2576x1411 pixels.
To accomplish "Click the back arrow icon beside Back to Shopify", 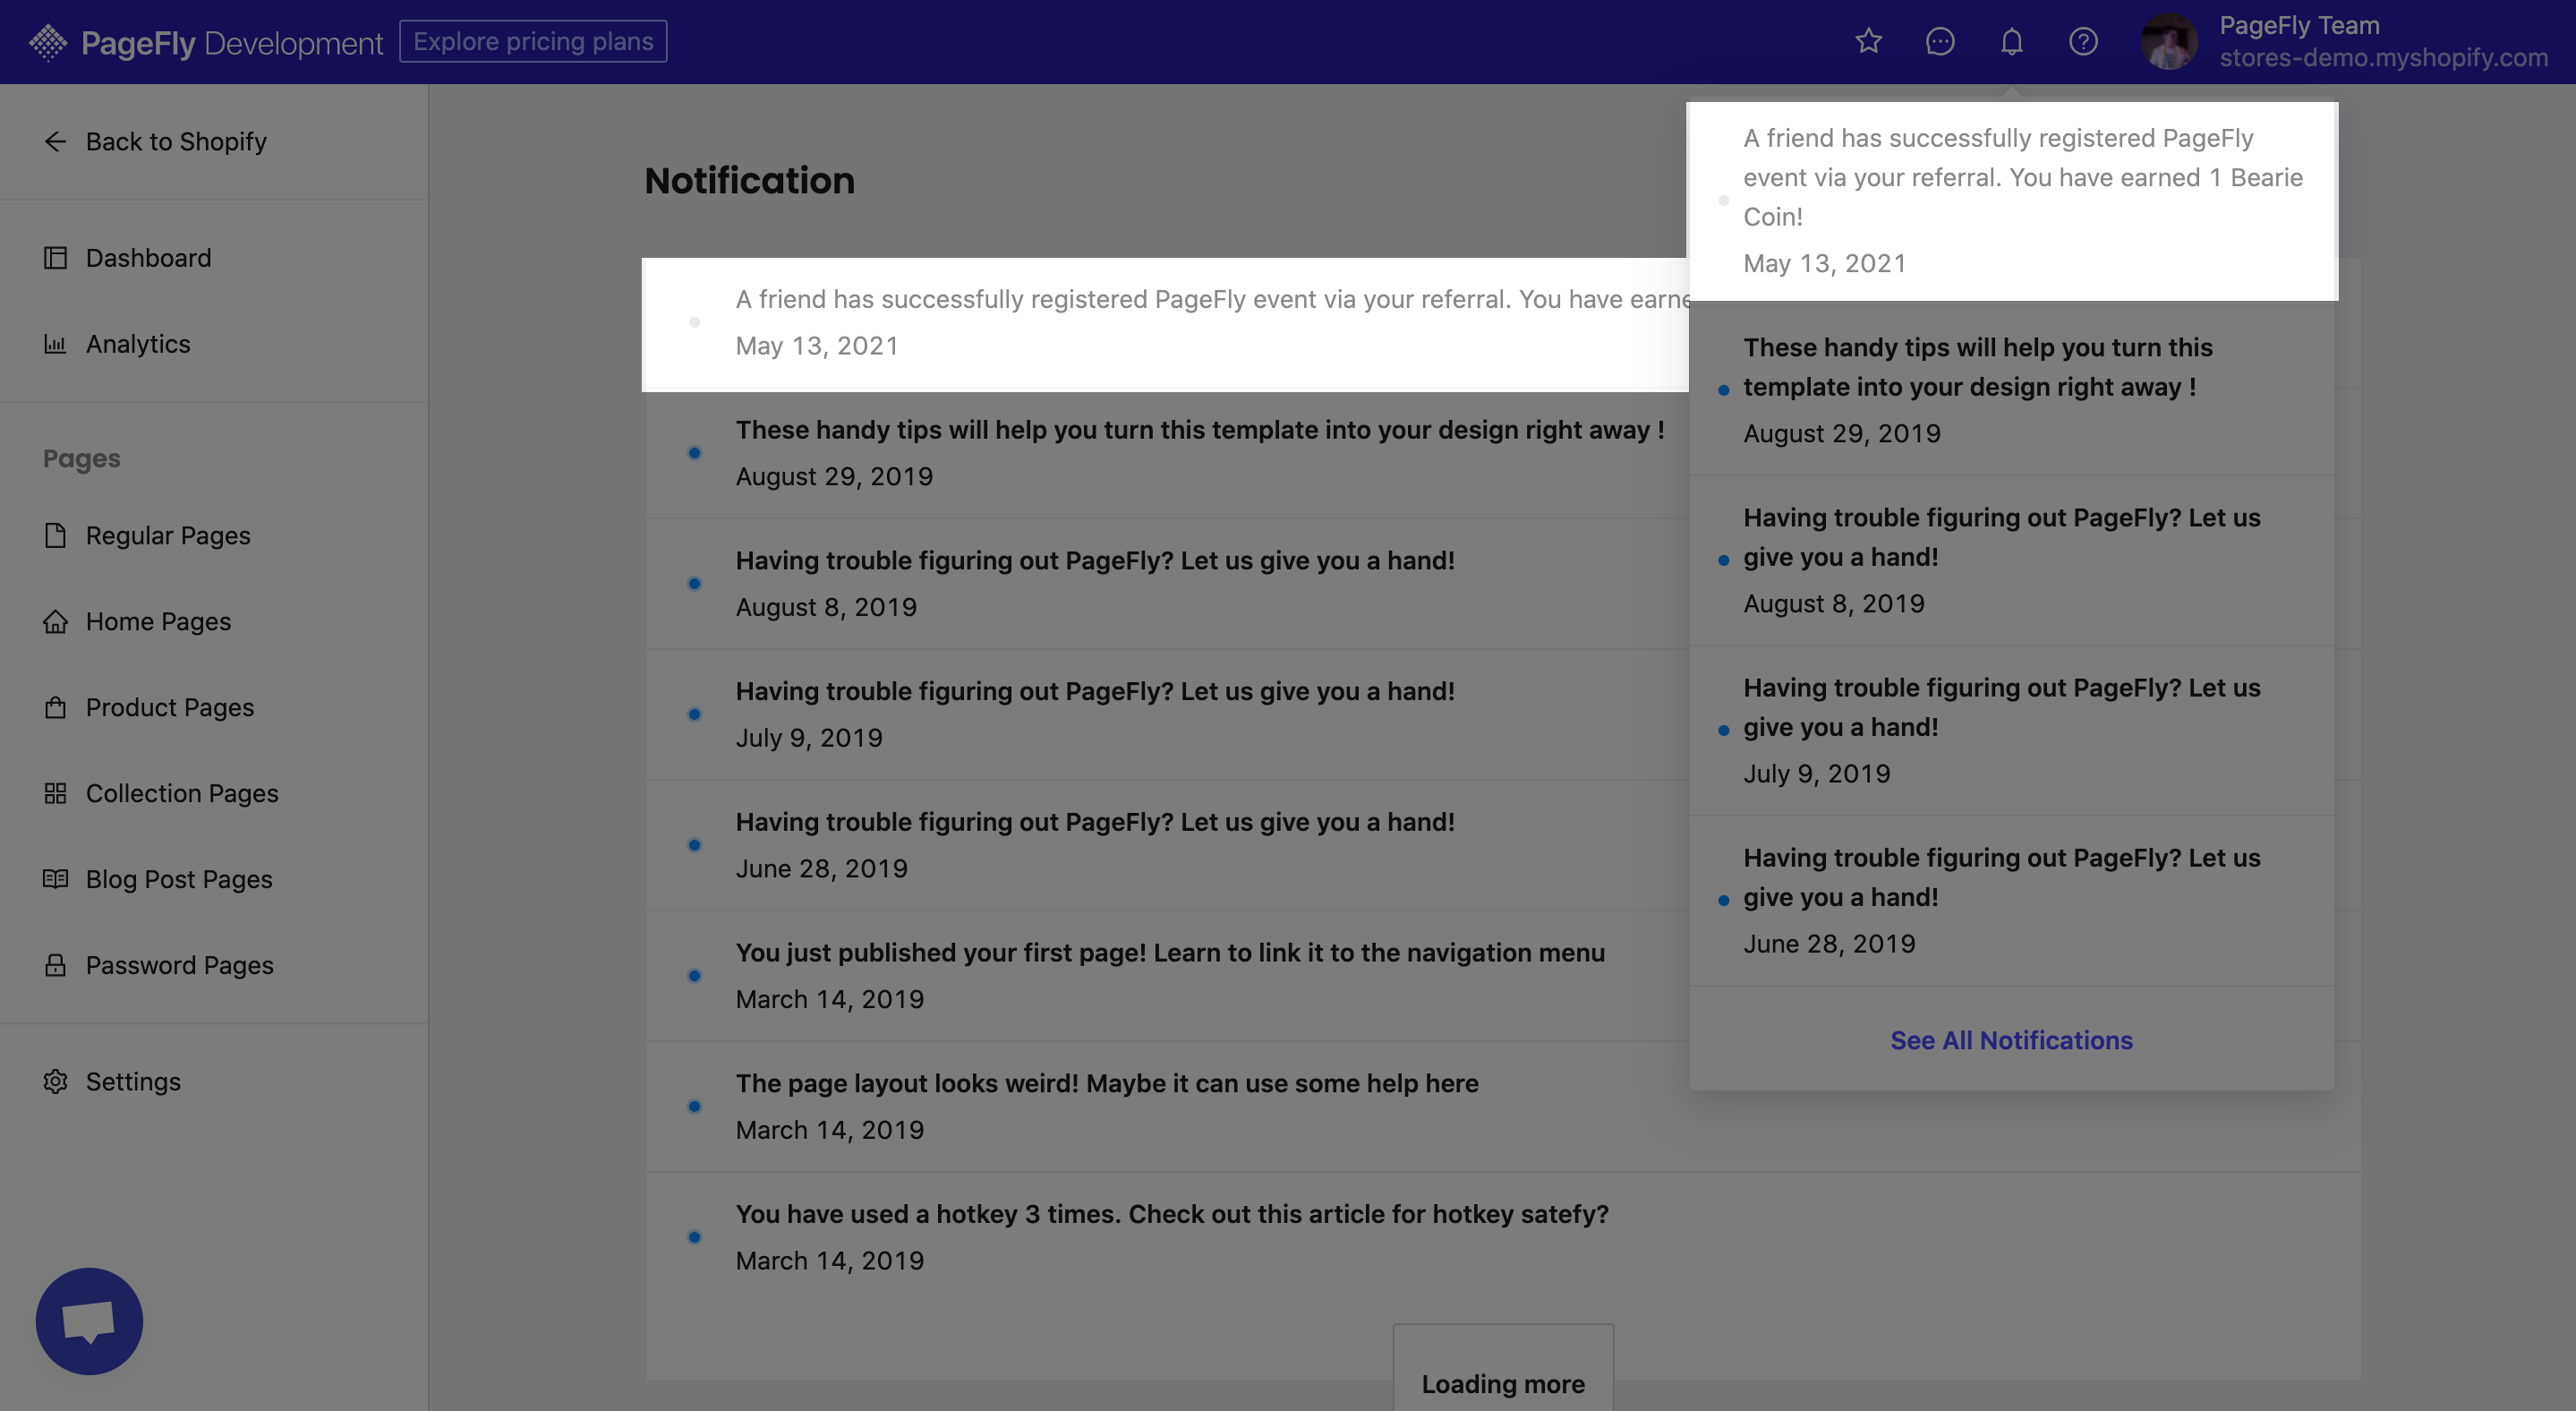I will coord(55,141).
